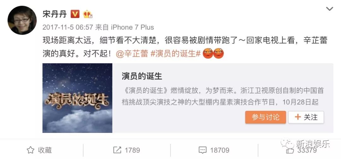Open the 18709 comments icon
The image size is (341, 159).
[202, 150]
